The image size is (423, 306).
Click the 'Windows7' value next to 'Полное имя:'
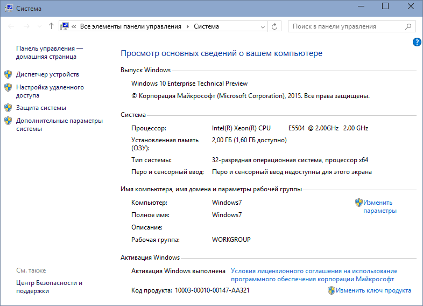pos(227,215)
